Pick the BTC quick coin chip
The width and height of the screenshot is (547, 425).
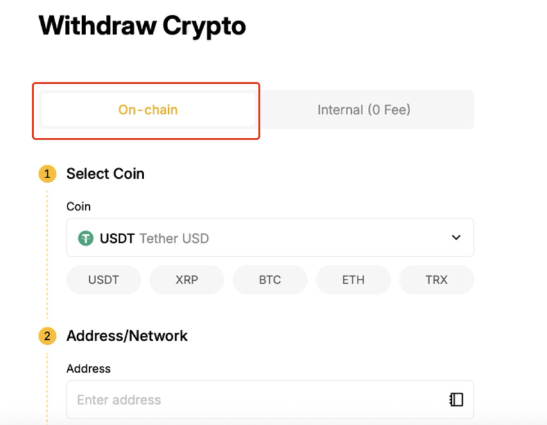[x=270, y=279]
